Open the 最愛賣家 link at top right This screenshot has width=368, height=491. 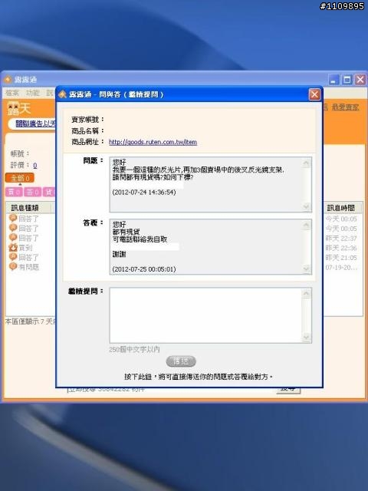tap(346, 107)
